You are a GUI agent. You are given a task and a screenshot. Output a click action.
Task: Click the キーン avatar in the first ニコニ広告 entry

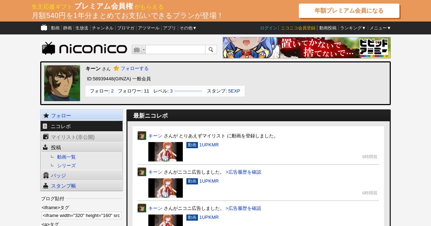tap(142, 172)
